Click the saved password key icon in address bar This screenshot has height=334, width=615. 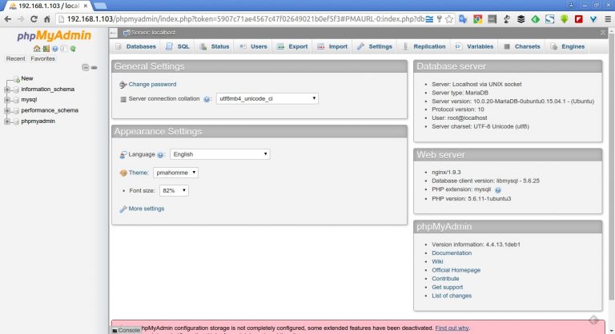click(x=440, y=19)
